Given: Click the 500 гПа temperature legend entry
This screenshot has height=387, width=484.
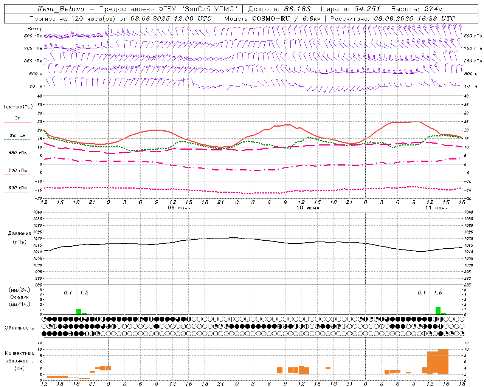Looking at the screenshot, I should coord(18,187).
